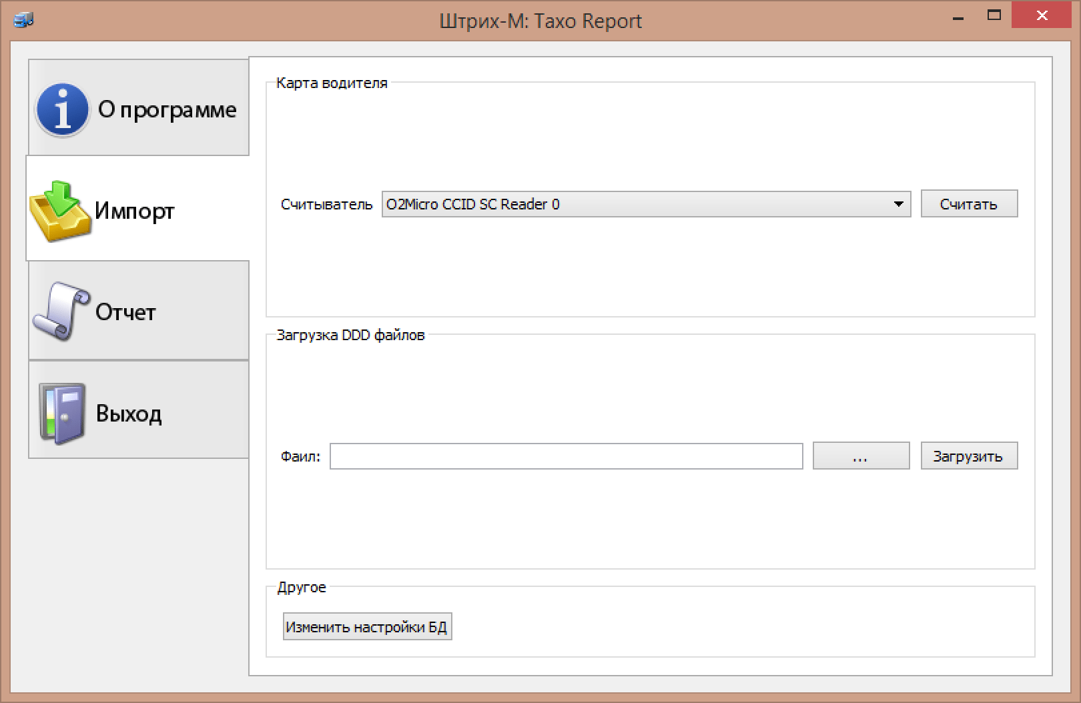Switch to the Импорт tab label

point(134,211)
